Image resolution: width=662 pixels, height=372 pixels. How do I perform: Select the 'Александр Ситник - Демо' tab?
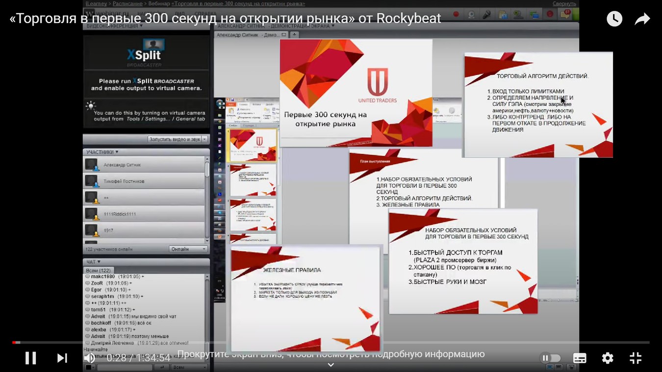[x=252, y=35]
